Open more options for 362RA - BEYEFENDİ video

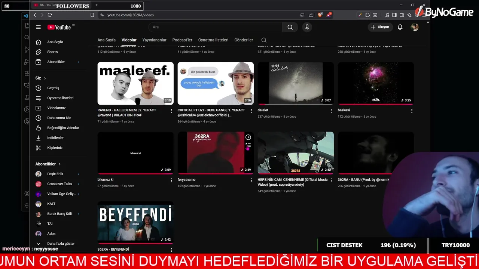[172, 250]
